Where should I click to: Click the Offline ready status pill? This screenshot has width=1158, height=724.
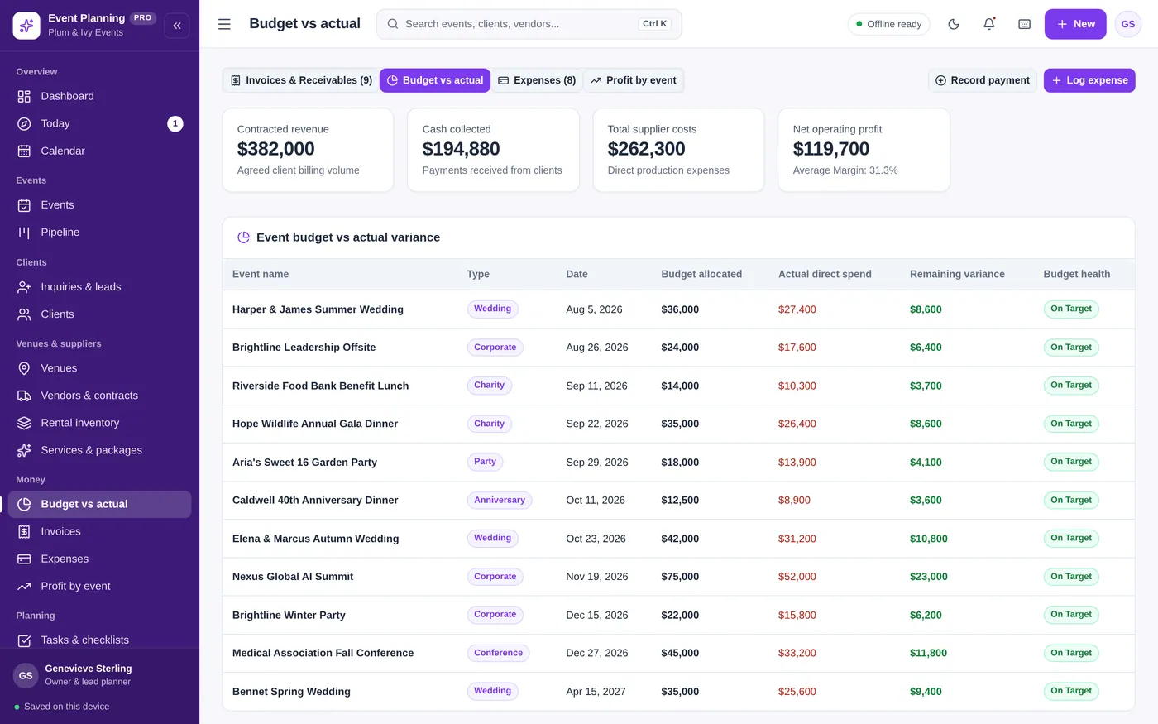coord(888,24)
